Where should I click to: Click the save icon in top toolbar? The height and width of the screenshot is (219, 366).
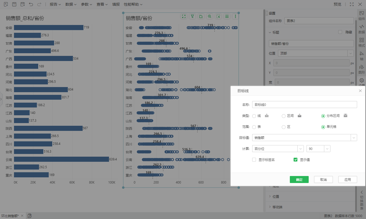tap(14, 4)
